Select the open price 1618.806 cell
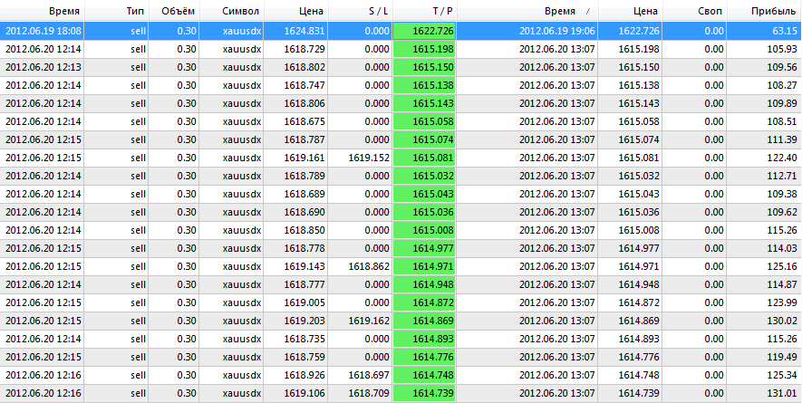This screenshot has height=403, width=802. click(296, 103)
